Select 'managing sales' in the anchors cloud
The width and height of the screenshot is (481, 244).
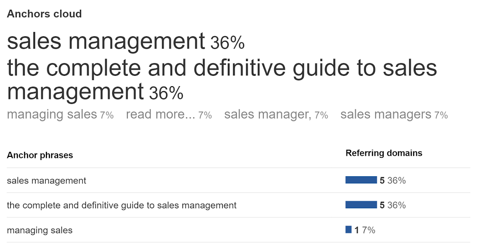(51, 115)
